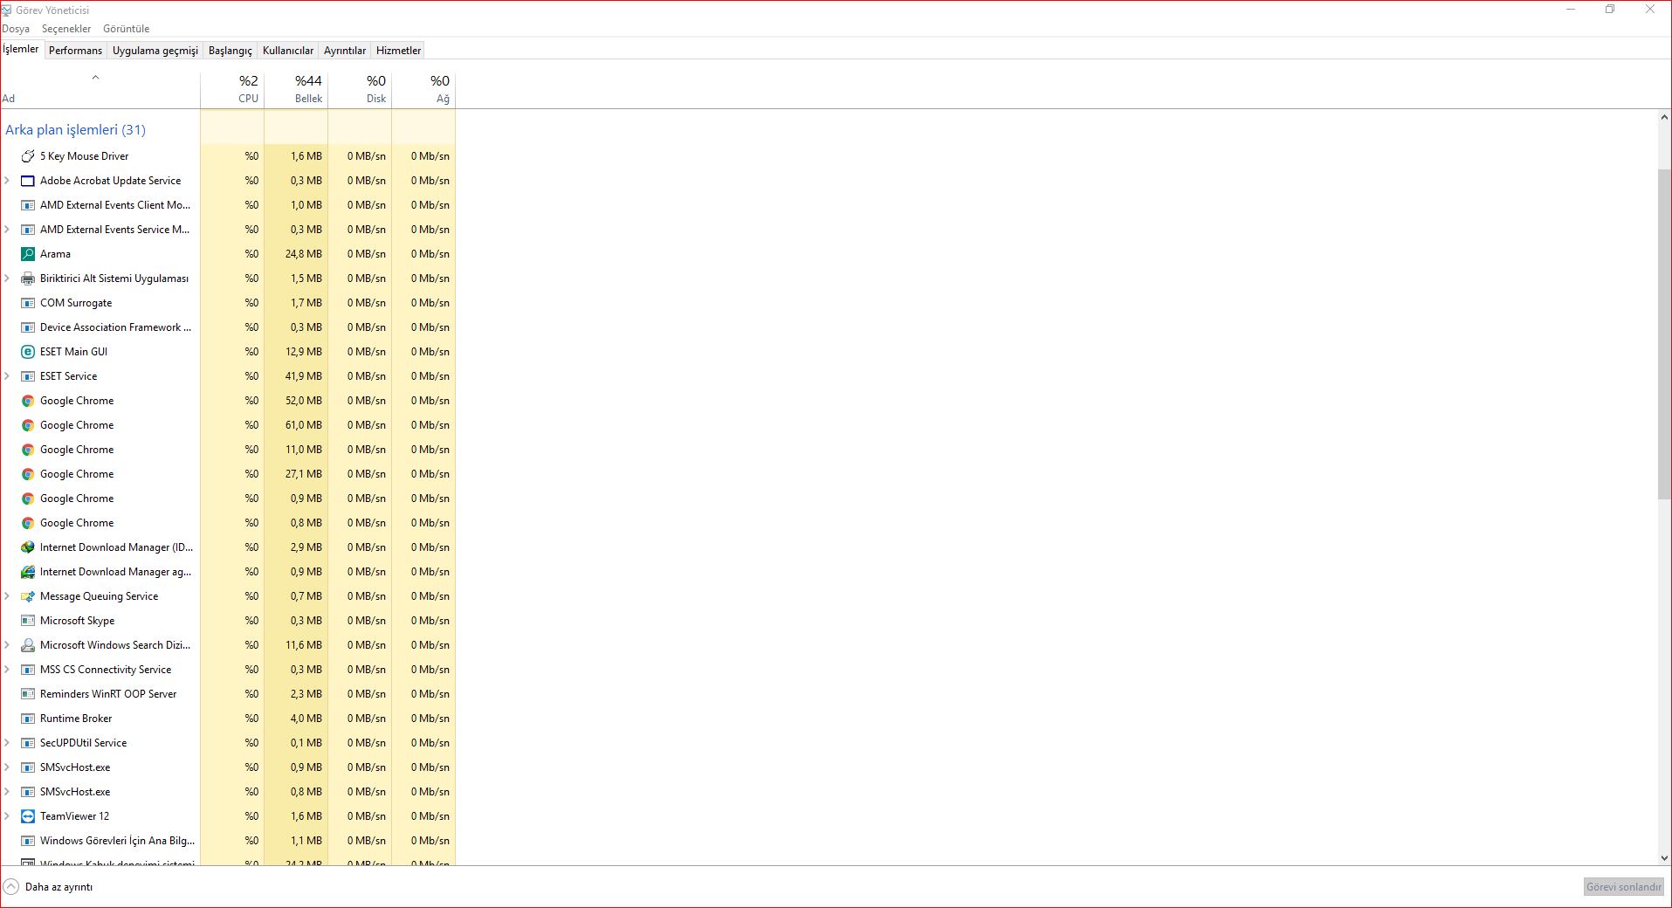Expand the ESET Service row
1672x908 pixels.
[x=7, y=376]
